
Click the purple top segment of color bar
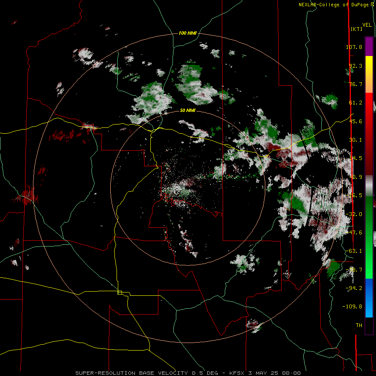[369, 46]
